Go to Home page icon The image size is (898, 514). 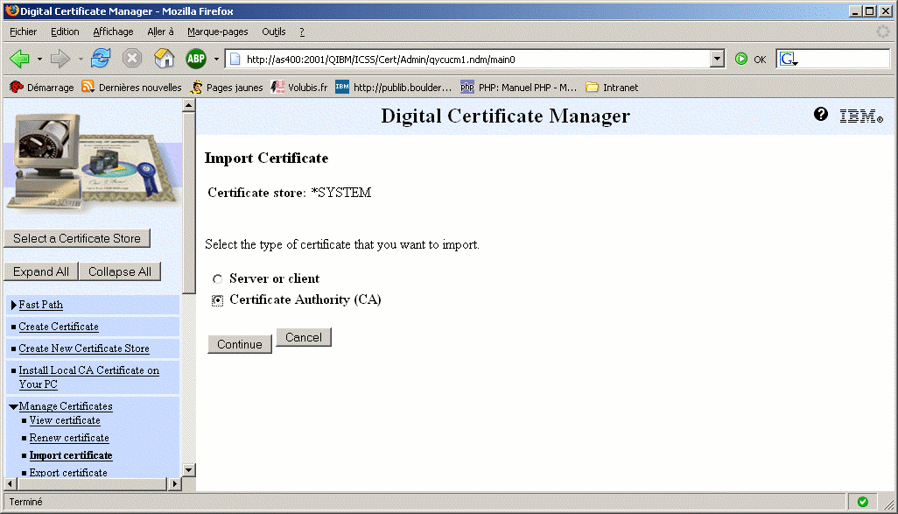164,59
